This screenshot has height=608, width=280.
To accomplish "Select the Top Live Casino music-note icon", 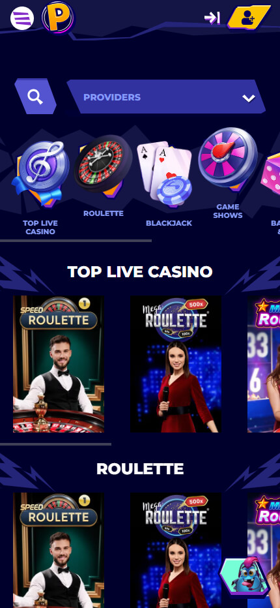I will 42,172.
